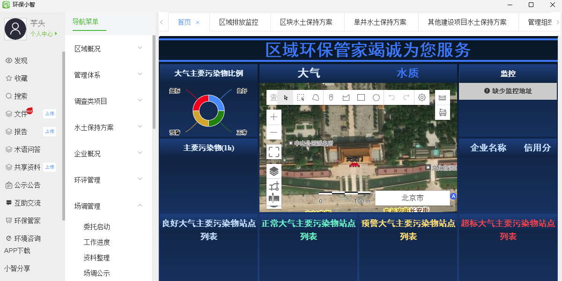Switch map data to 大气
This screenshot has width=562, height=281.
click(x=309, y=73)
